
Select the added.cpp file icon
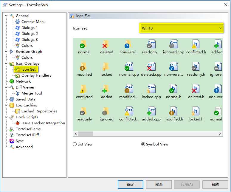pos(151,111)
